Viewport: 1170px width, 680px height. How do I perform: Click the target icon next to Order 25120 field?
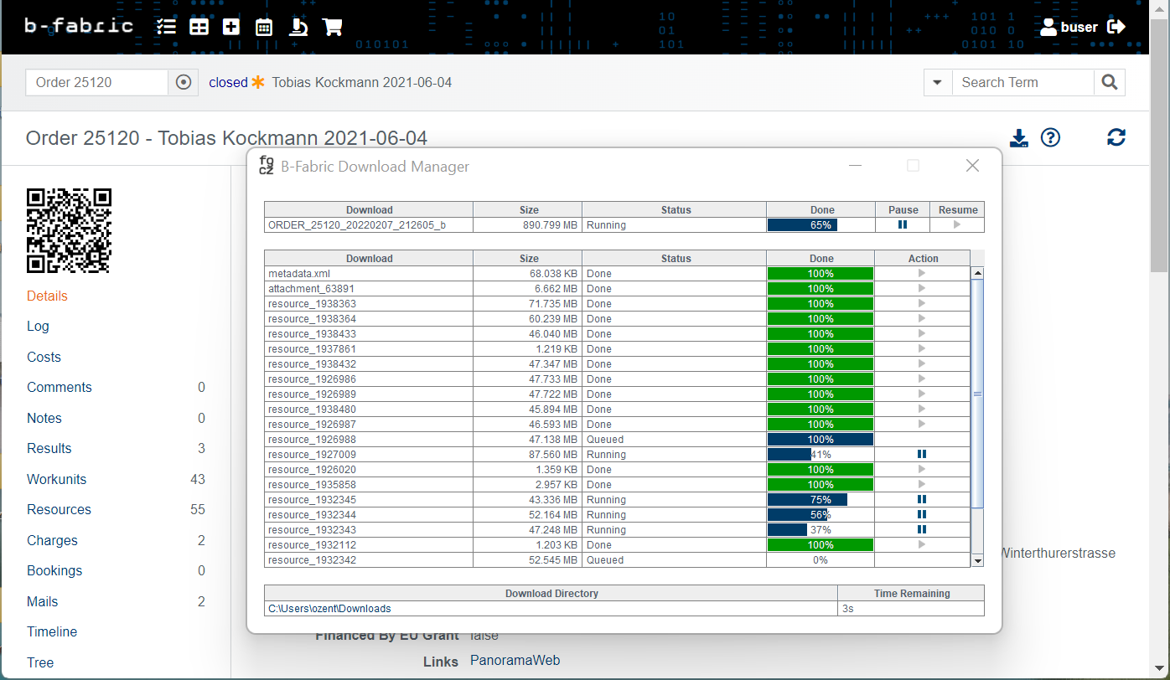coord(184,82)
